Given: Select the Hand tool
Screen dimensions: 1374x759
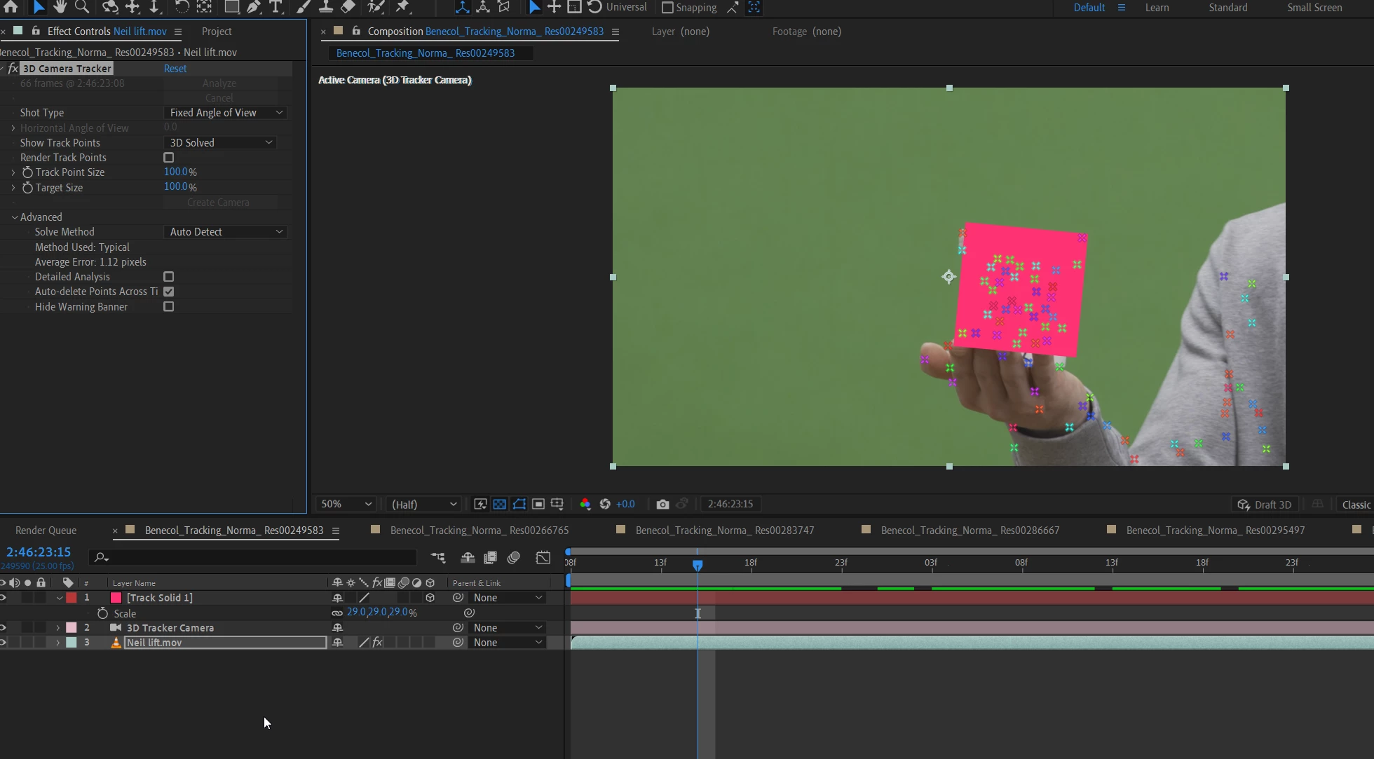Looking at the screenshot, I should pos(60,7).
